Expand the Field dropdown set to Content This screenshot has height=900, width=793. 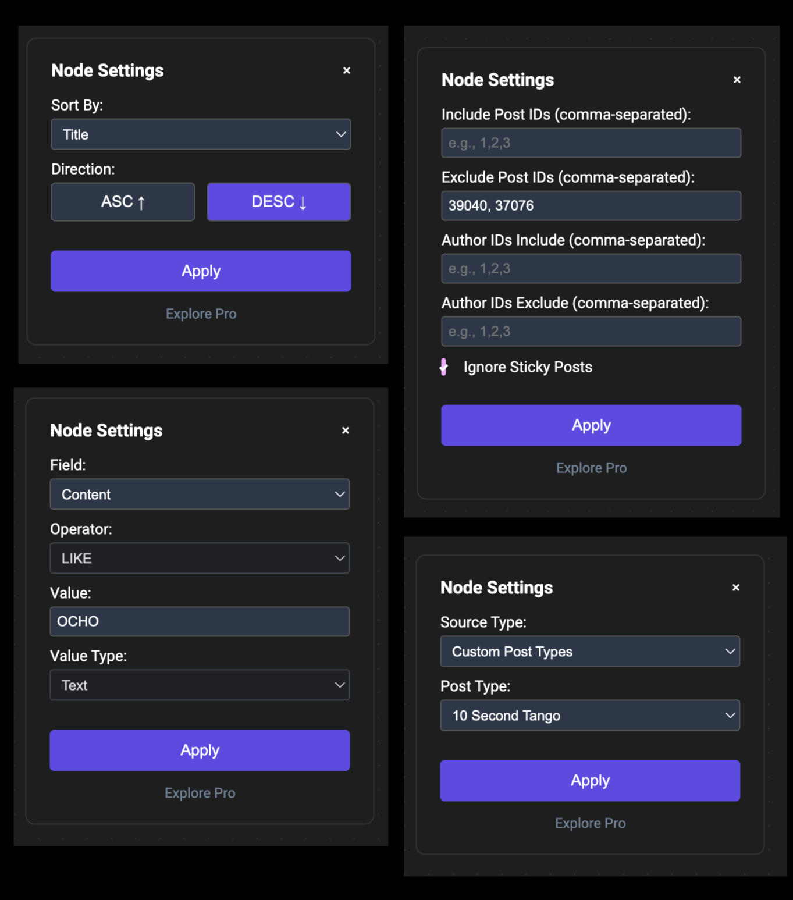pos(200,495)
